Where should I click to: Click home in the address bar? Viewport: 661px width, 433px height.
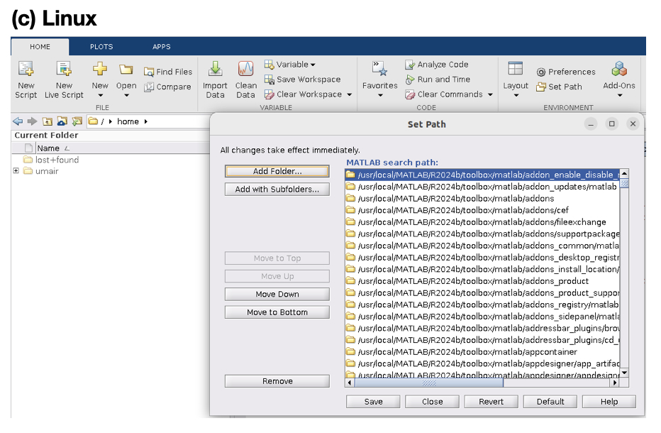coord(128,121)
